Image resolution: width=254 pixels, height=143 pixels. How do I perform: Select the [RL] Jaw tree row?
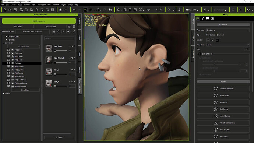click(22, 63)
